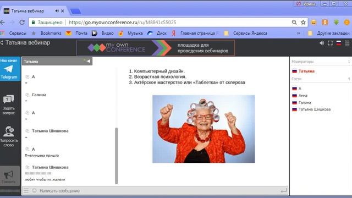Open the Диск bookmark
This screenshot has height=198, width=352.
pos(157,33)
